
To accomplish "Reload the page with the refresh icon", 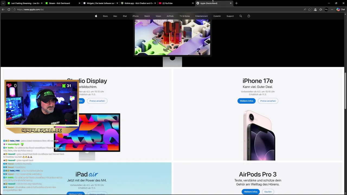I will 9,9.
